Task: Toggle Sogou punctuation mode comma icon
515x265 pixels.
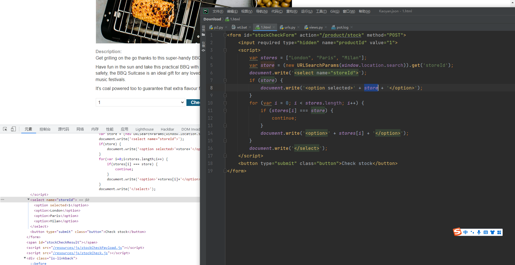Action: click(x=472, y=232)
